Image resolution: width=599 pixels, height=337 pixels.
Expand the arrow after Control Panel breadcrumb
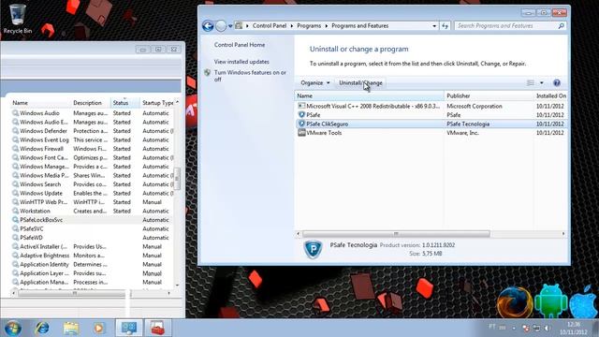point(292,26)
